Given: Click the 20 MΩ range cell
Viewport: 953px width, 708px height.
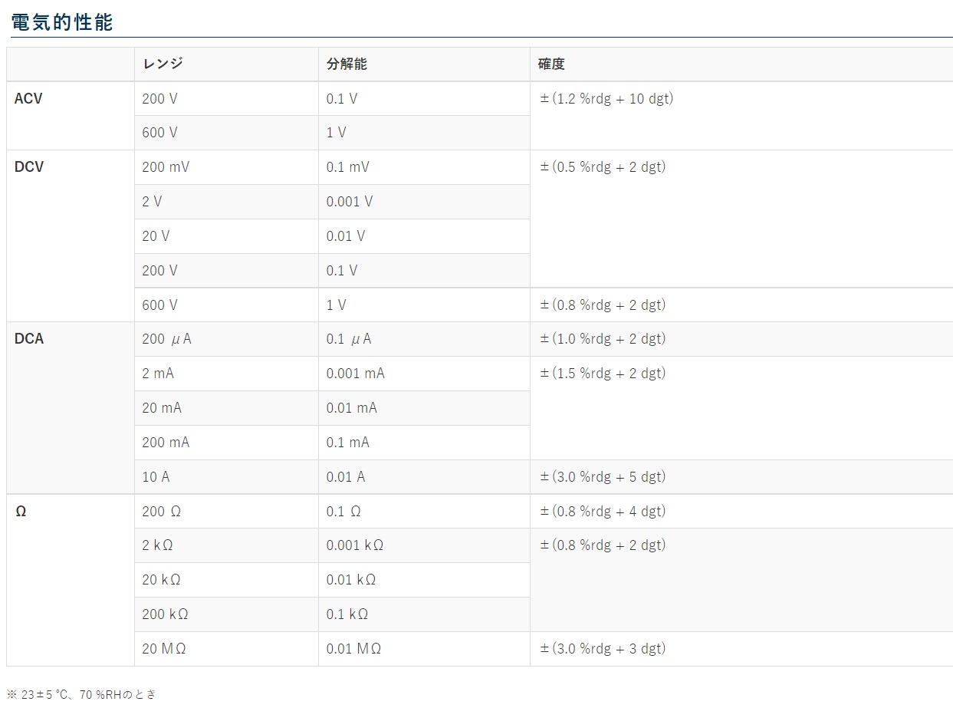Looking at the screenshot, I should tap(164, 649).
